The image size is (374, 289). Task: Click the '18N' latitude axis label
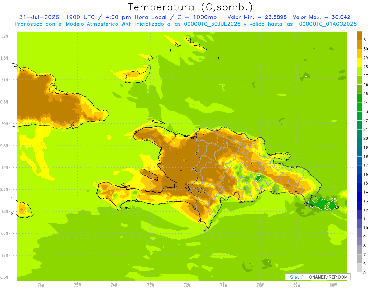pos(5,211)
